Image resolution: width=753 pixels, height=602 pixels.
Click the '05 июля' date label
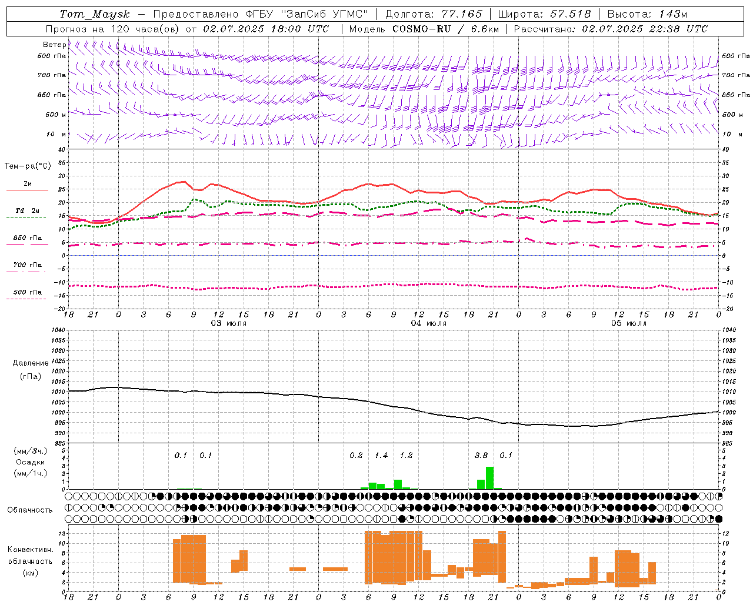(x=629, y=323)
